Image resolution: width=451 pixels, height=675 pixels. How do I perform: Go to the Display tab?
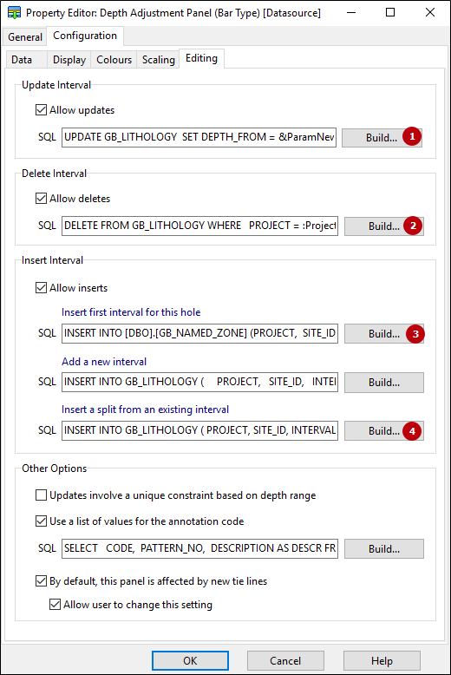tap(69, 59)
